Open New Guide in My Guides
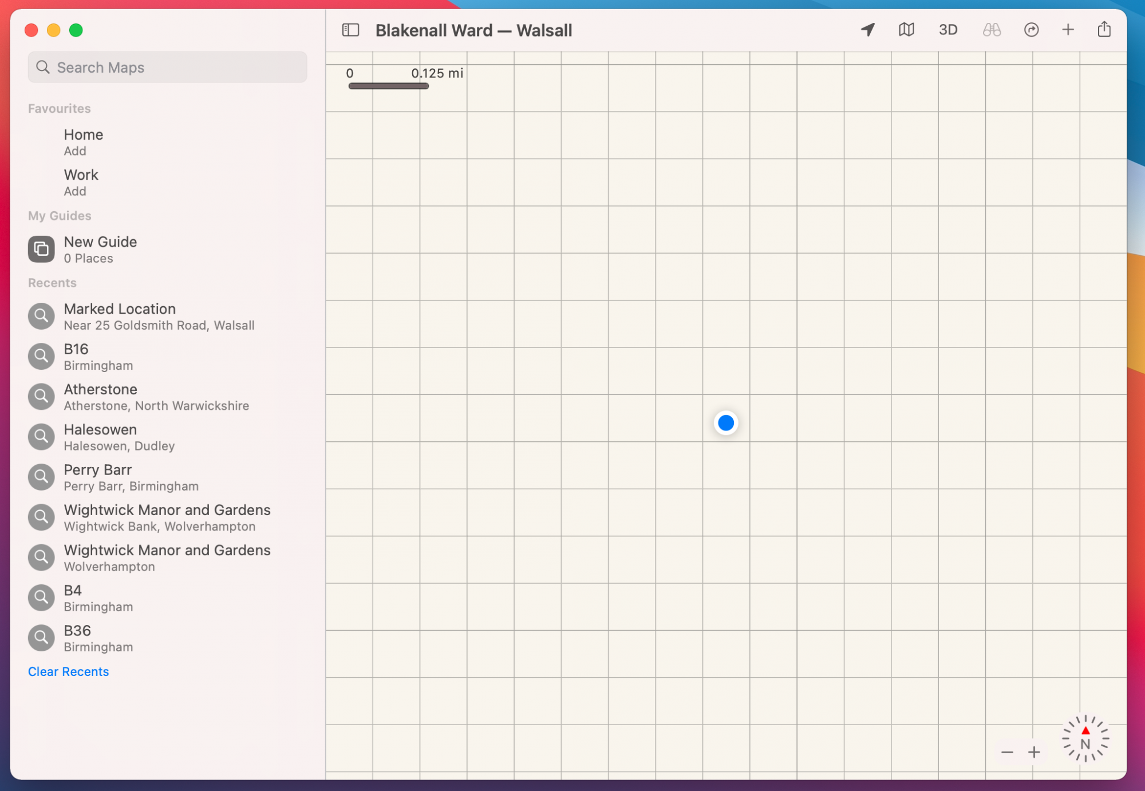The image size is (1145, 791). click(100, 249)
